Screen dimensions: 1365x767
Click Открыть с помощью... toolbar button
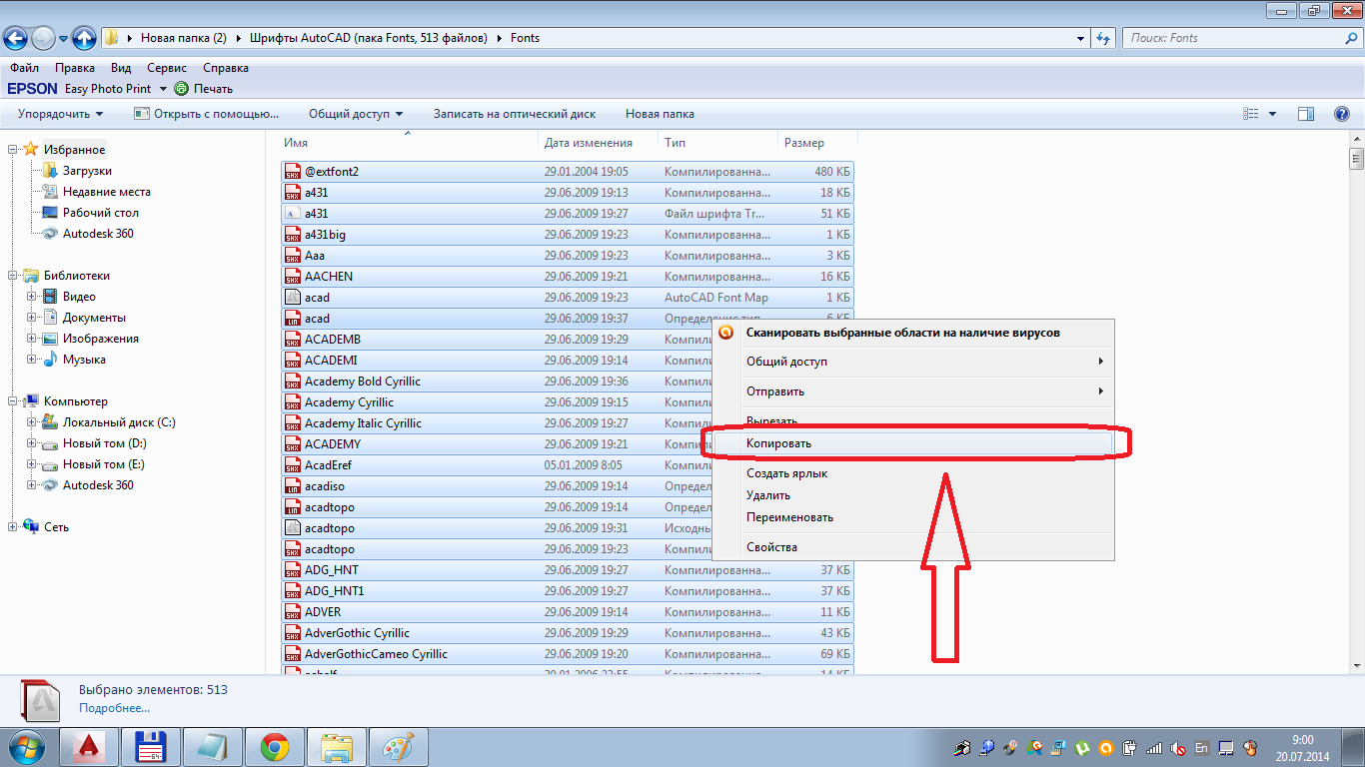[207, 114]
